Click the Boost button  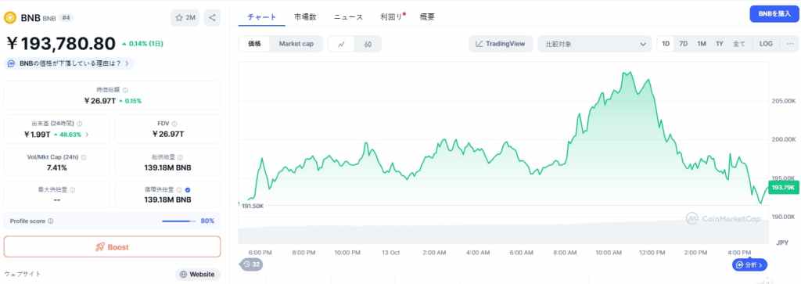coord(113,246)
